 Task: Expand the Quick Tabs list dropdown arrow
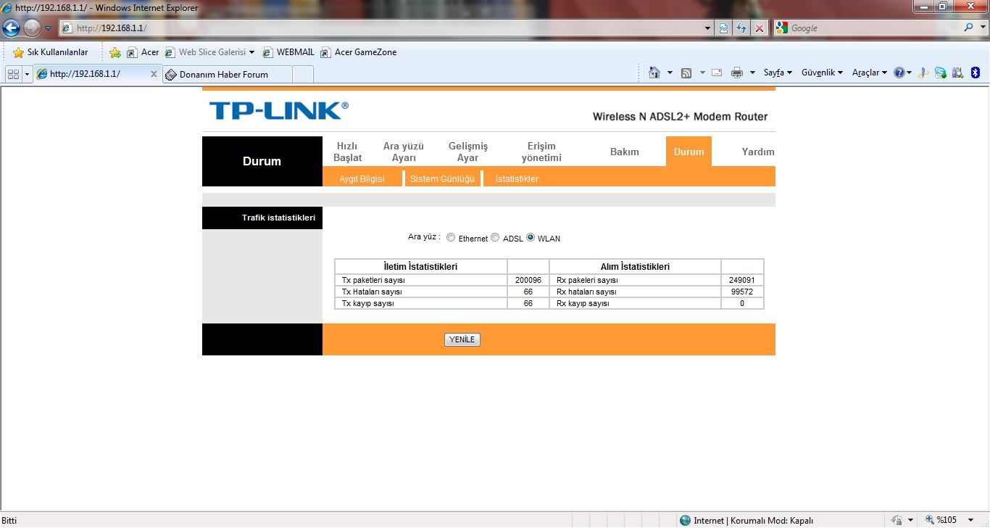pos(28,74)
